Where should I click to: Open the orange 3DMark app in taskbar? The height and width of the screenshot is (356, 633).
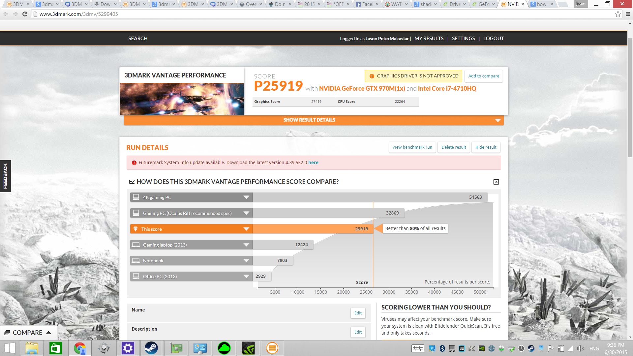coord(272,348)
